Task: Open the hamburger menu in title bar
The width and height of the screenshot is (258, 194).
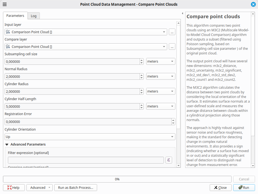Action: pos(5,4)
